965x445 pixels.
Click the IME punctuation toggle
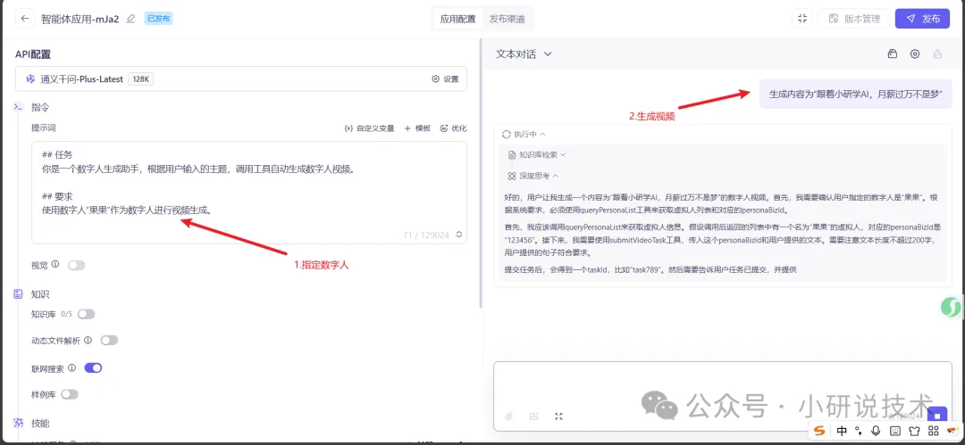pyautogui.click(x=860, y=431)
